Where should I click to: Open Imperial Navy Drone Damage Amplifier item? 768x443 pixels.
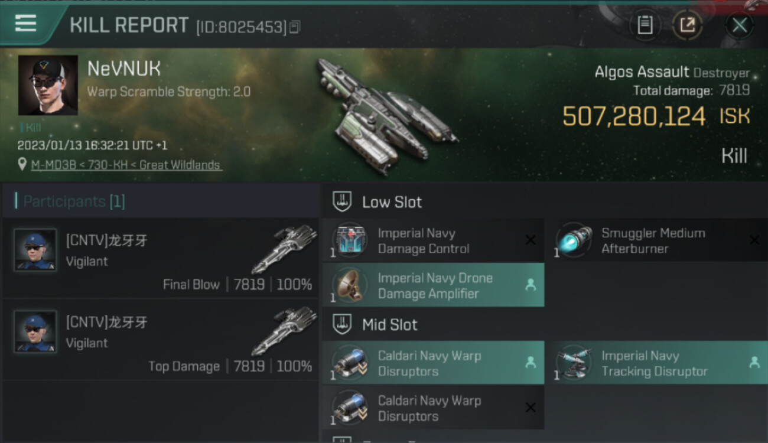tap(433, 285)
